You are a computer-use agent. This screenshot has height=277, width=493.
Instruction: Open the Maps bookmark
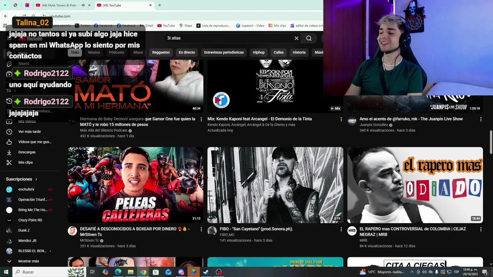point(186,26)
